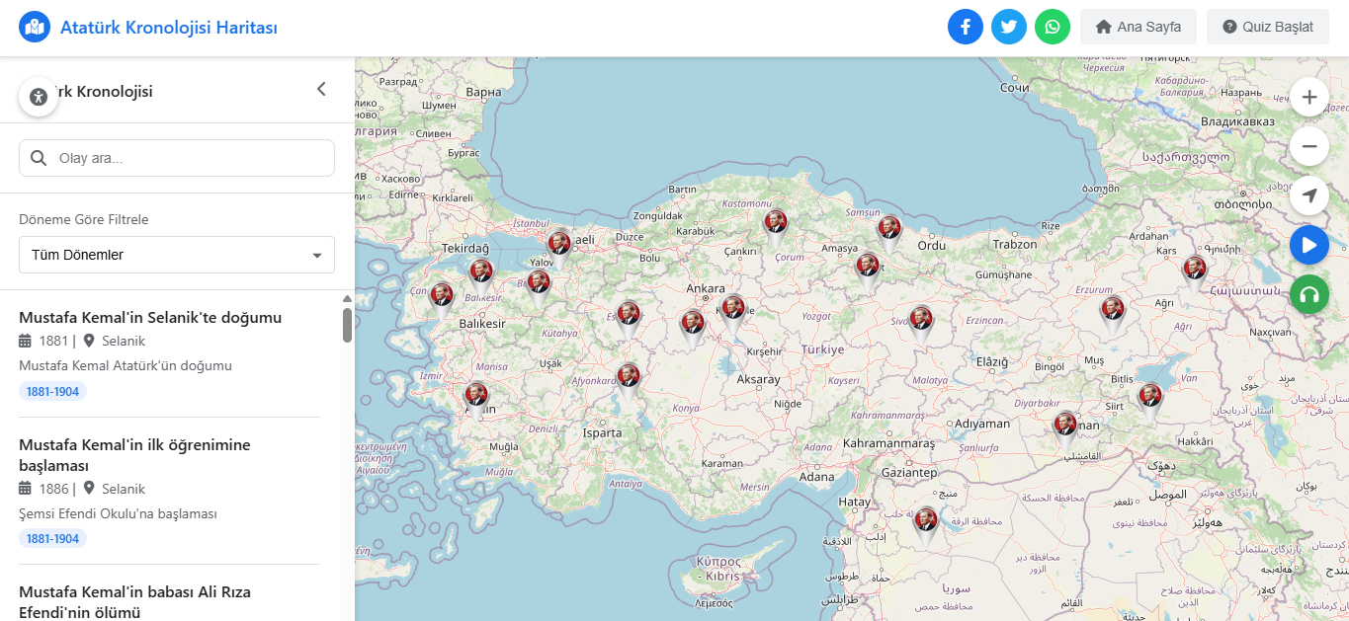Open the Ana Sayfa page

coord(1138,27)
